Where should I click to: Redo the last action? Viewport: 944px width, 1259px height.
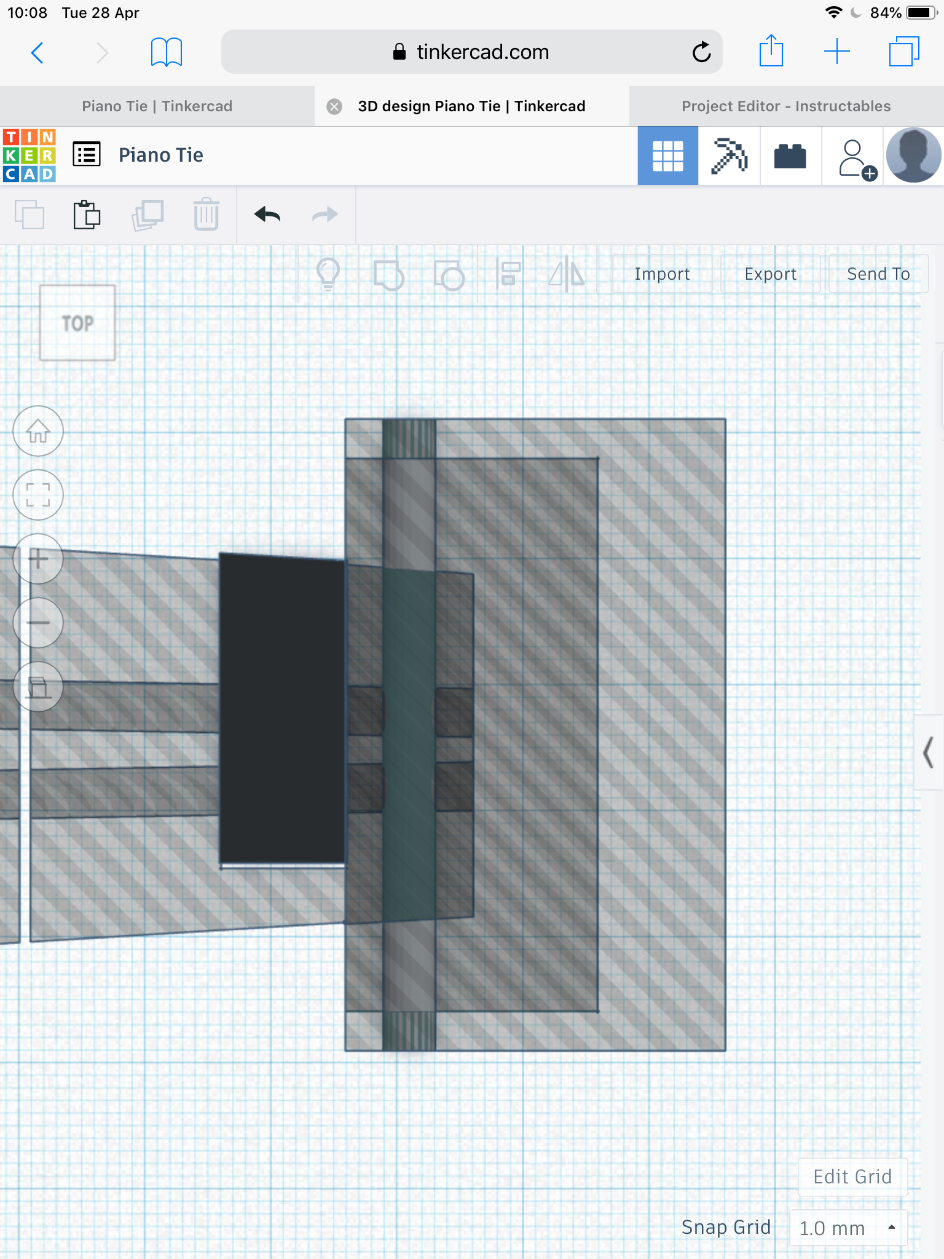[325, 214]
